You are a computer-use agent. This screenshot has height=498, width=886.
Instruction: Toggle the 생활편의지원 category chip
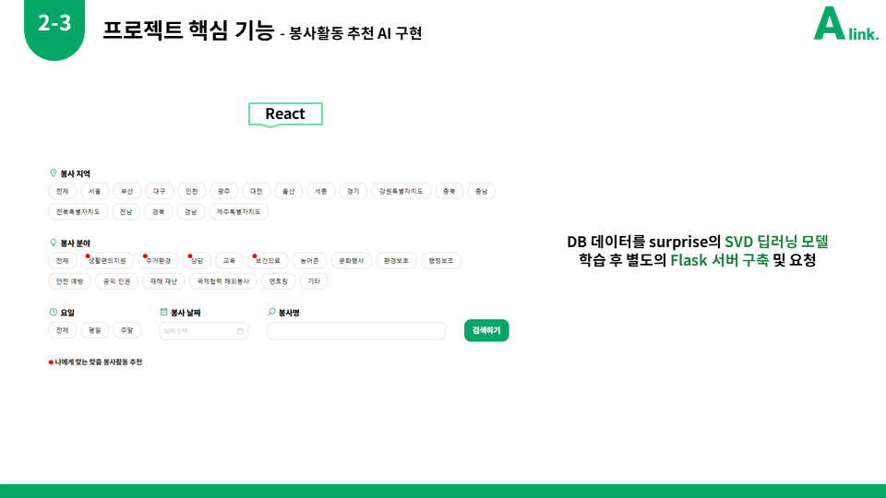(x=107, y=261)
